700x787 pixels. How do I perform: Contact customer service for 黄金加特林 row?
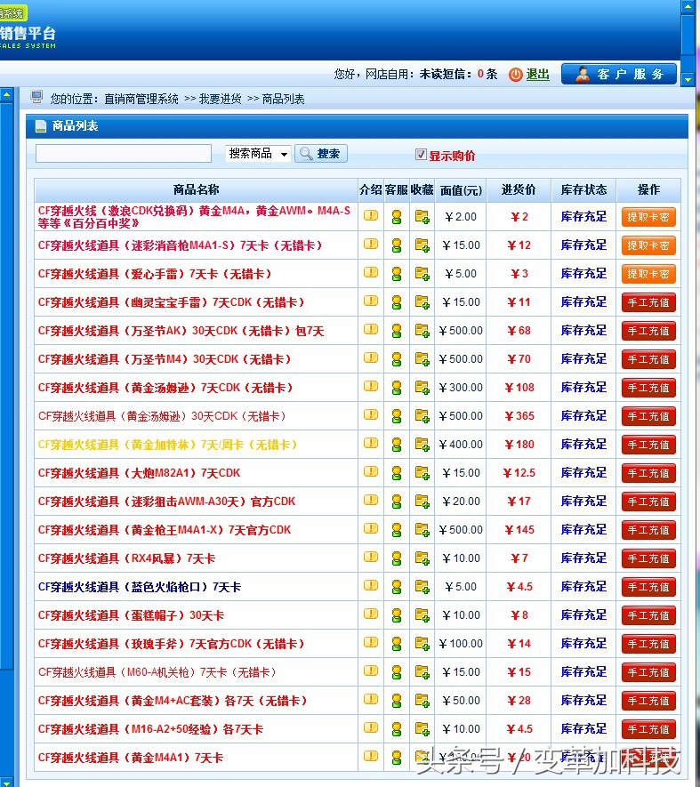[397, 445]
